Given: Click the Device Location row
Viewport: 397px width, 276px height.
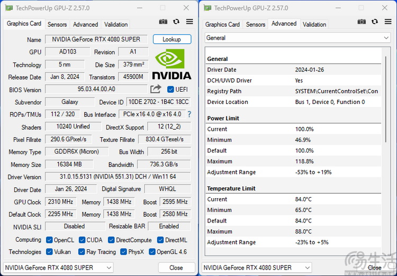Looking at the screenshot, I should pyautogui.click(x=293, y=102).
